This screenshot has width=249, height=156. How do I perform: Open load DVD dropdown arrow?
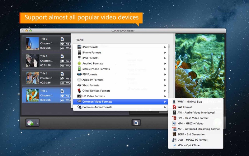[x=37, y=123]
